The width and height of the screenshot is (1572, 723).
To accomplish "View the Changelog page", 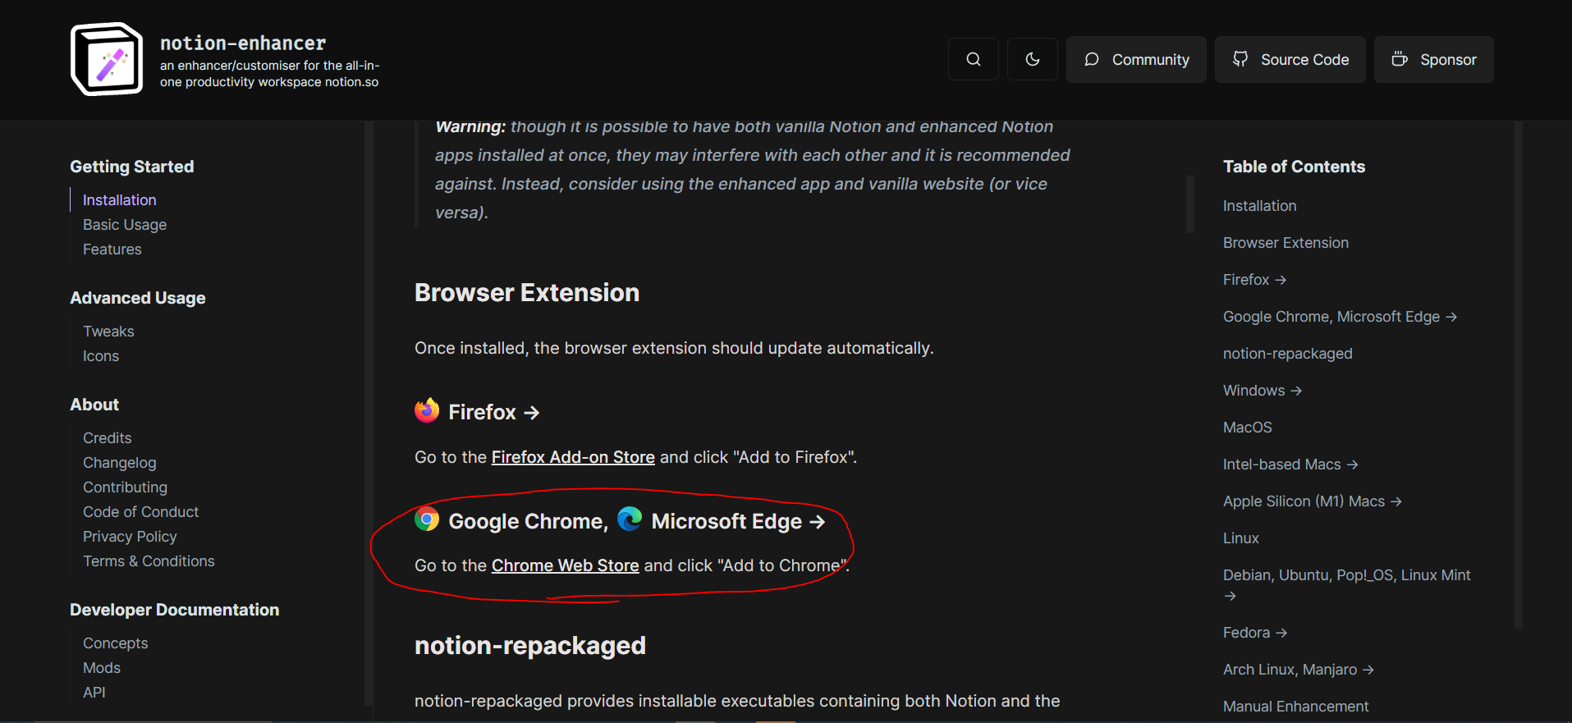I will tap(120, 463).
